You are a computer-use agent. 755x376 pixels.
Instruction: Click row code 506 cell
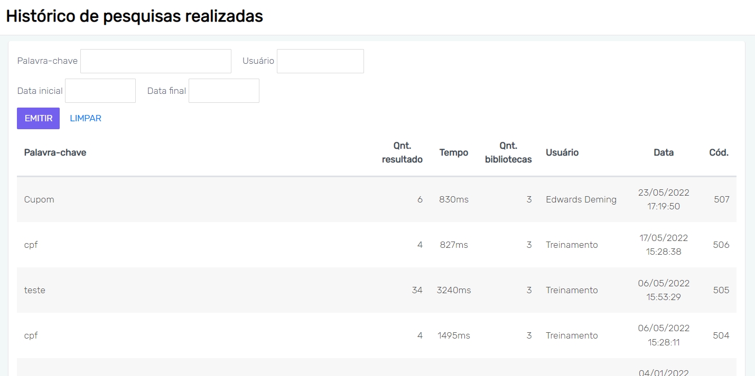click(721, 245)
